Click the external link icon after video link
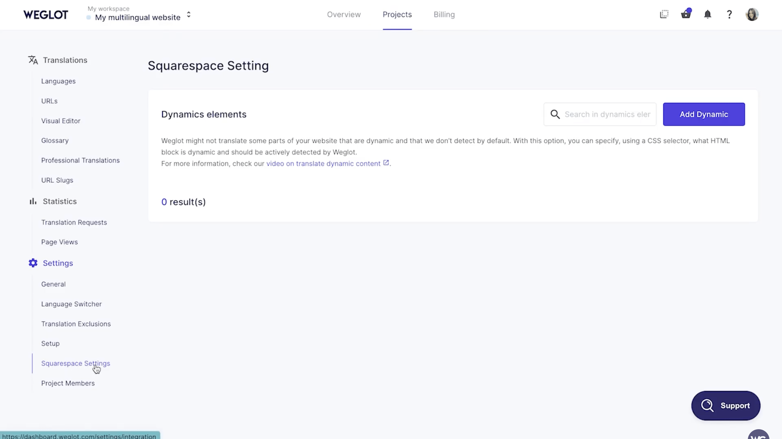Image resolution: width=782 pixels, height=439 pixels. (386, 163)
